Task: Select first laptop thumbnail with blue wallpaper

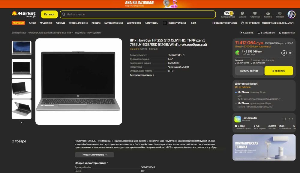Action: click(21, 48)
